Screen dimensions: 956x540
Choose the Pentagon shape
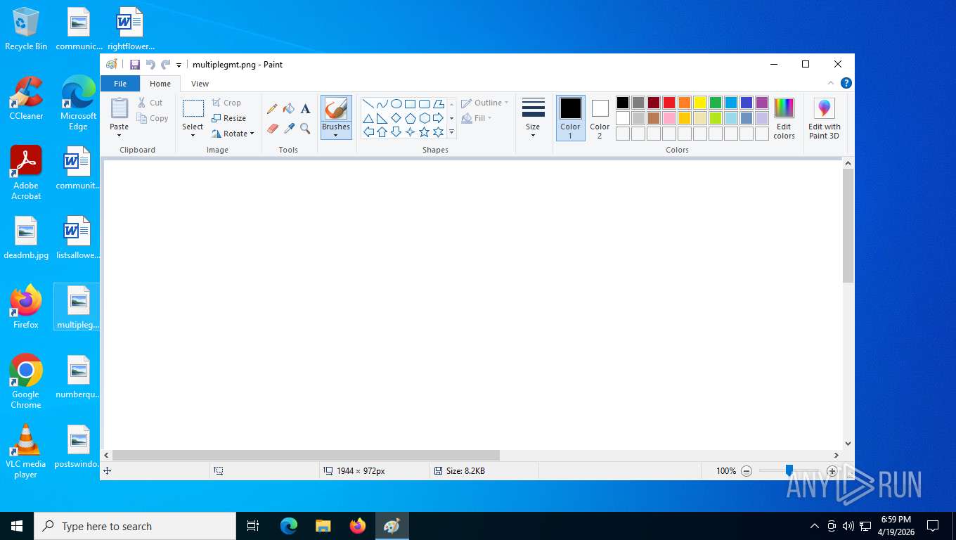pyautogui.click(x=410, y=118)
